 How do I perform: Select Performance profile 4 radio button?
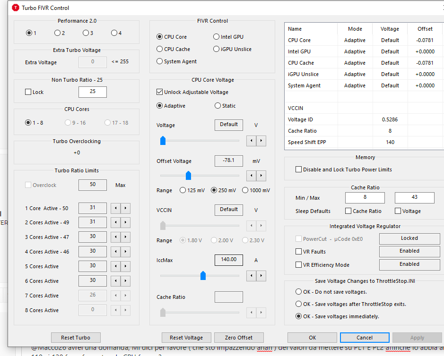[x=114, y=33]
